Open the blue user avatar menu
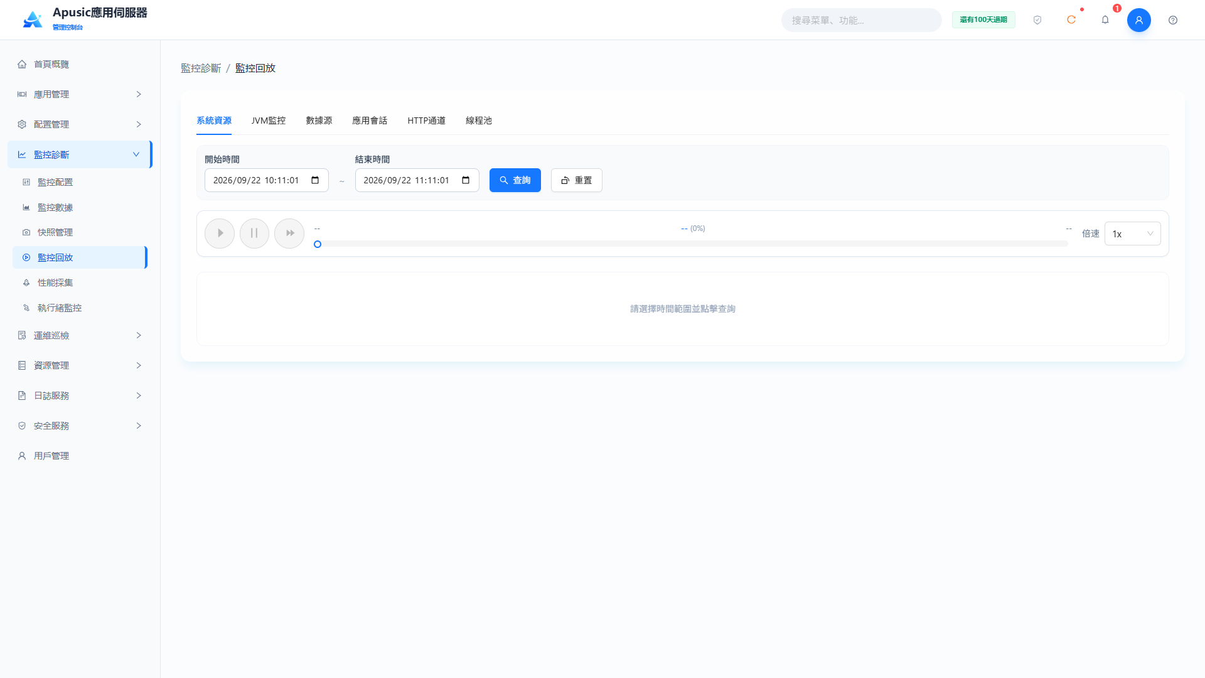 pyautogui.click(x=1139, y=20)
